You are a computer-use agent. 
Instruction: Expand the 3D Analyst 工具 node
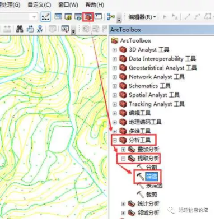click(115, 50)
